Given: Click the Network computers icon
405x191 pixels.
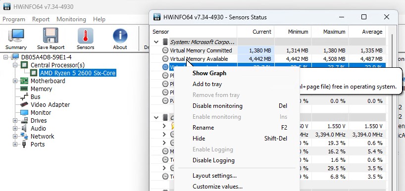Looking at the screenshot, I should tap(24, 136).
